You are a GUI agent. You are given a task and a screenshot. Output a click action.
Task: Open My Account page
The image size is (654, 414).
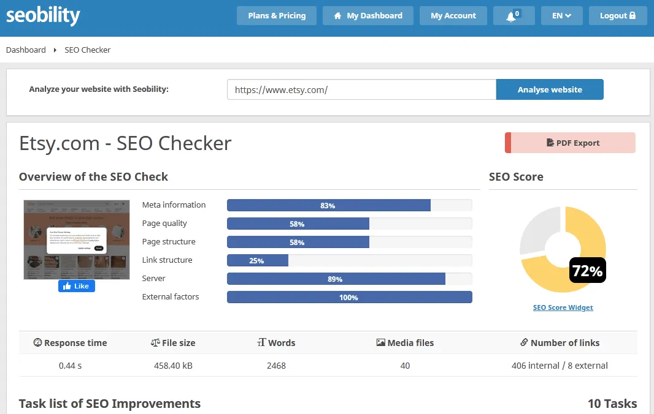click(x=453, y=16)
